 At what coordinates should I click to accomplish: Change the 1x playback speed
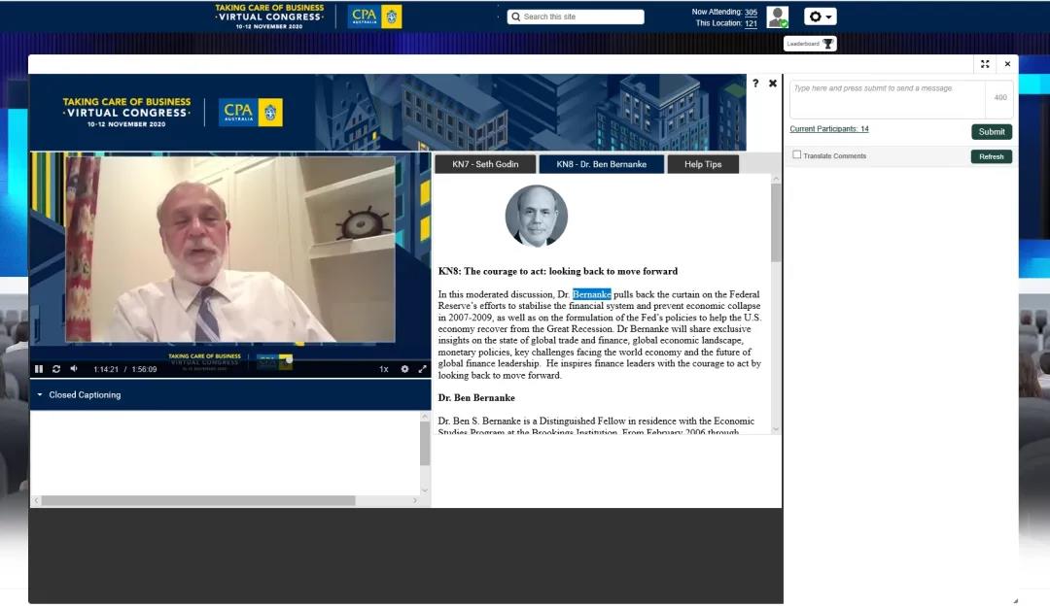384,369
